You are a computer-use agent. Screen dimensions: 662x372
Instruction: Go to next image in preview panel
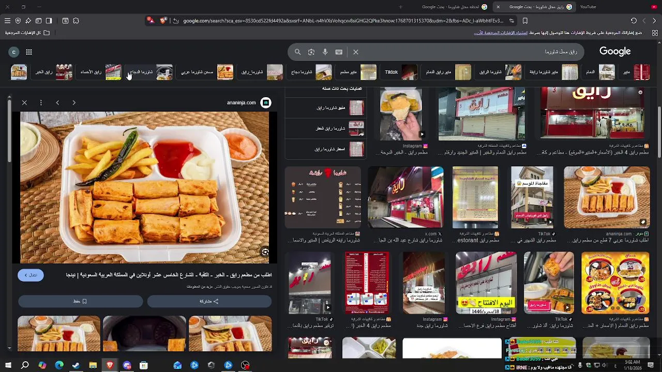tap(74, 102)
